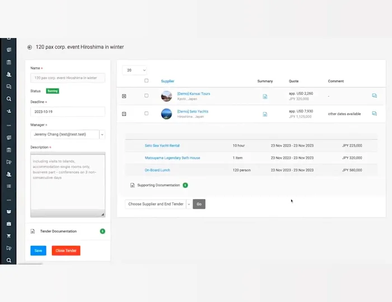Open summary document for Kansai Tours

[265, 97]
